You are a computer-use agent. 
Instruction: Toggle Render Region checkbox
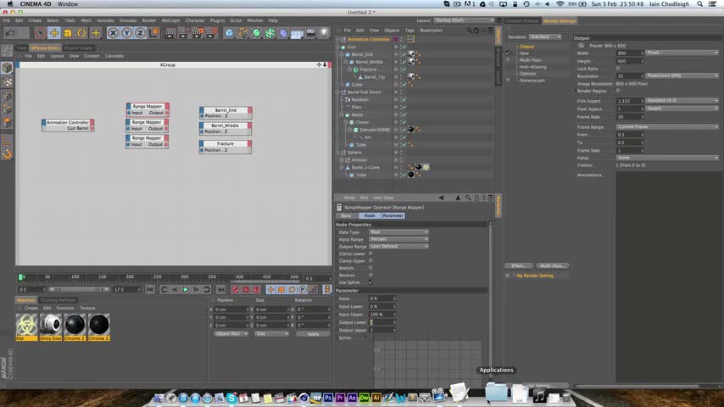click(x=618, y=91)
